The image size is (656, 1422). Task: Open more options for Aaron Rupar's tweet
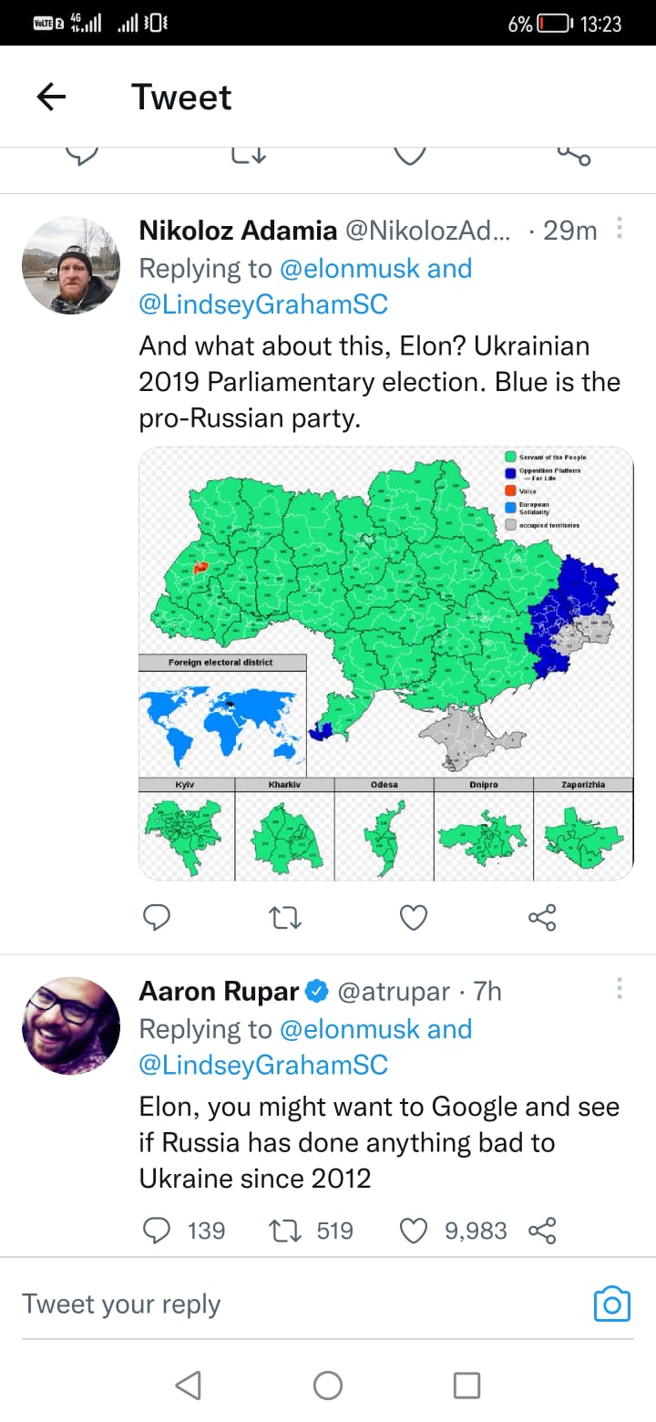click(x=620, y=988)
